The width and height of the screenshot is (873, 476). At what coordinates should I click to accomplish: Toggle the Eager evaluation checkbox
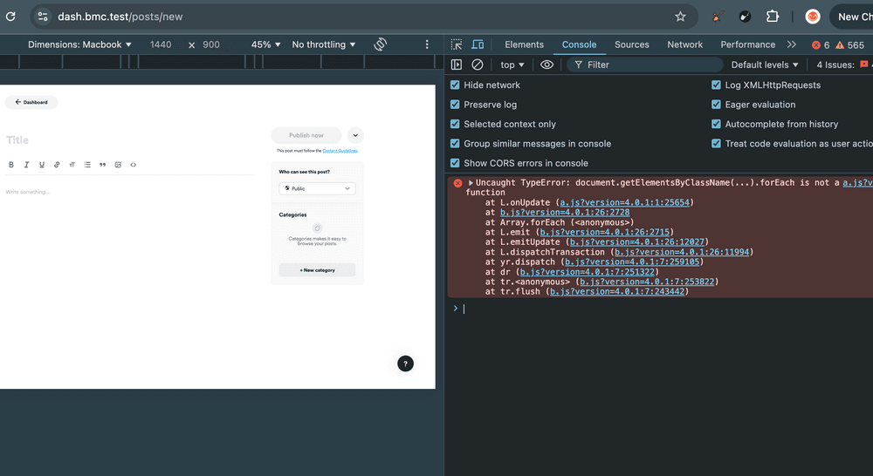tap(716, 105)
